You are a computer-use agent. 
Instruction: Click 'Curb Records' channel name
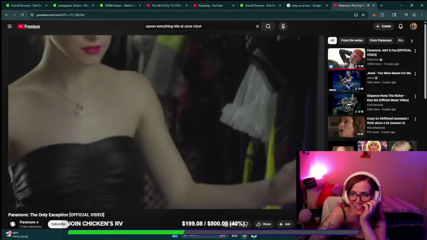[x=375, y=105]
